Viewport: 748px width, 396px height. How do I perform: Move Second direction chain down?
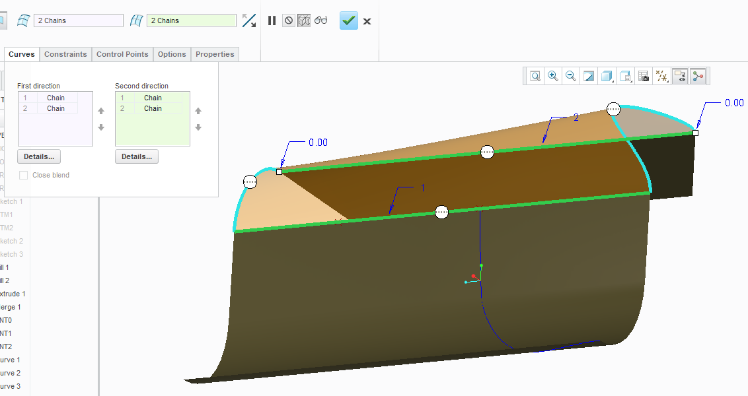point(198,127)
